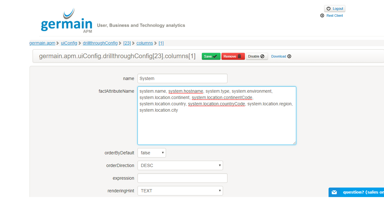The height and width of the screenshot is (198, 384).
Task: Open drillthroughConfig breadcrumb link
Action: (x=100, y=43)
